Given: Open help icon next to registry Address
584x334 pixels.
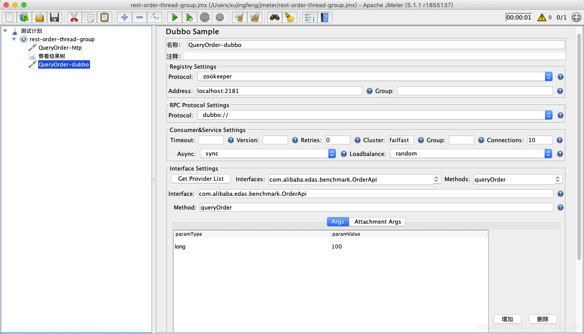Looking at the screenshot, I should [370, 91].
